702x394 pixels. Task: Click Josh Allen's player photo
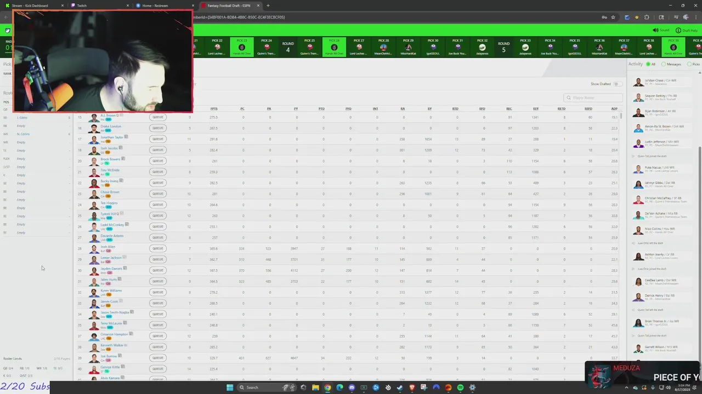(x=94, y=248)
